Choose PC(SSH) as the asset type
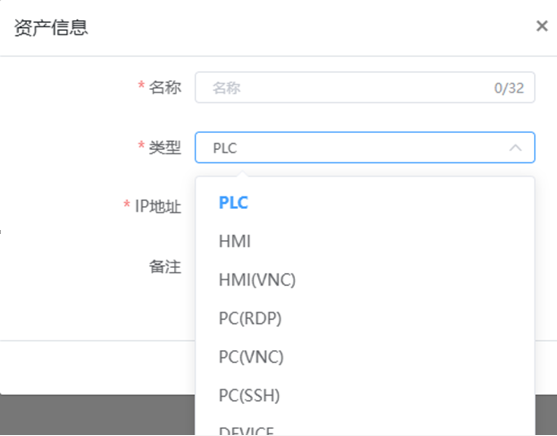 tap(248, 395)
